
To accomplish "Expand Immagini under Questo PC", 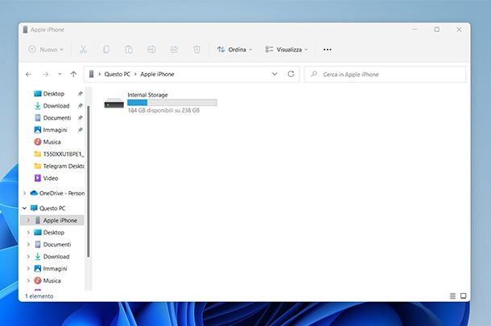I will point(28,268).
